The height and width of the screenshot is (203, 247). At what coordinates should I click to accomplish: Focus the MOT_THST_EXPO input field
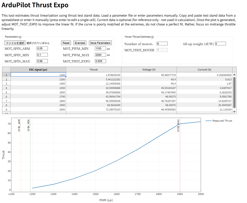point(101,61)
